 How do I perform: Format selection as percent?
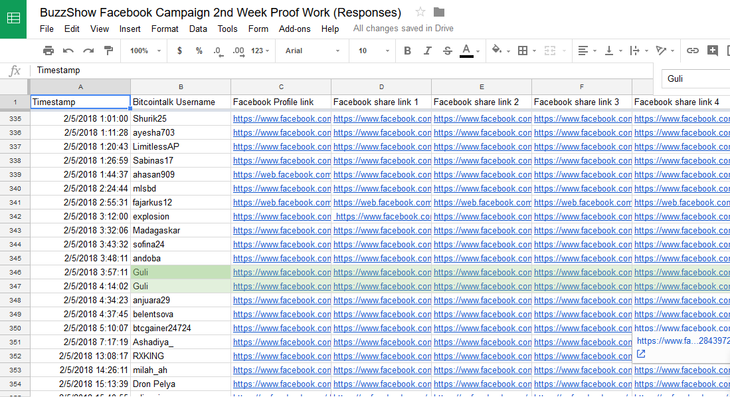pos(199,51)
